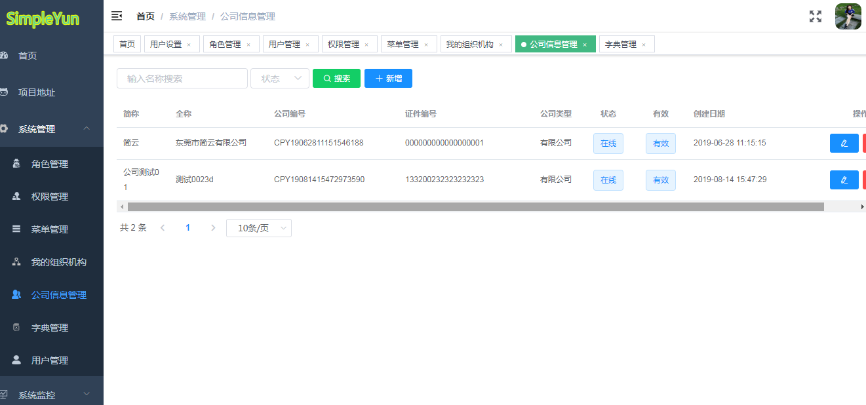Viewport: 866px width, 405px height.
Task: Select the 字典管理 tab
Action: tap(621, 44)
